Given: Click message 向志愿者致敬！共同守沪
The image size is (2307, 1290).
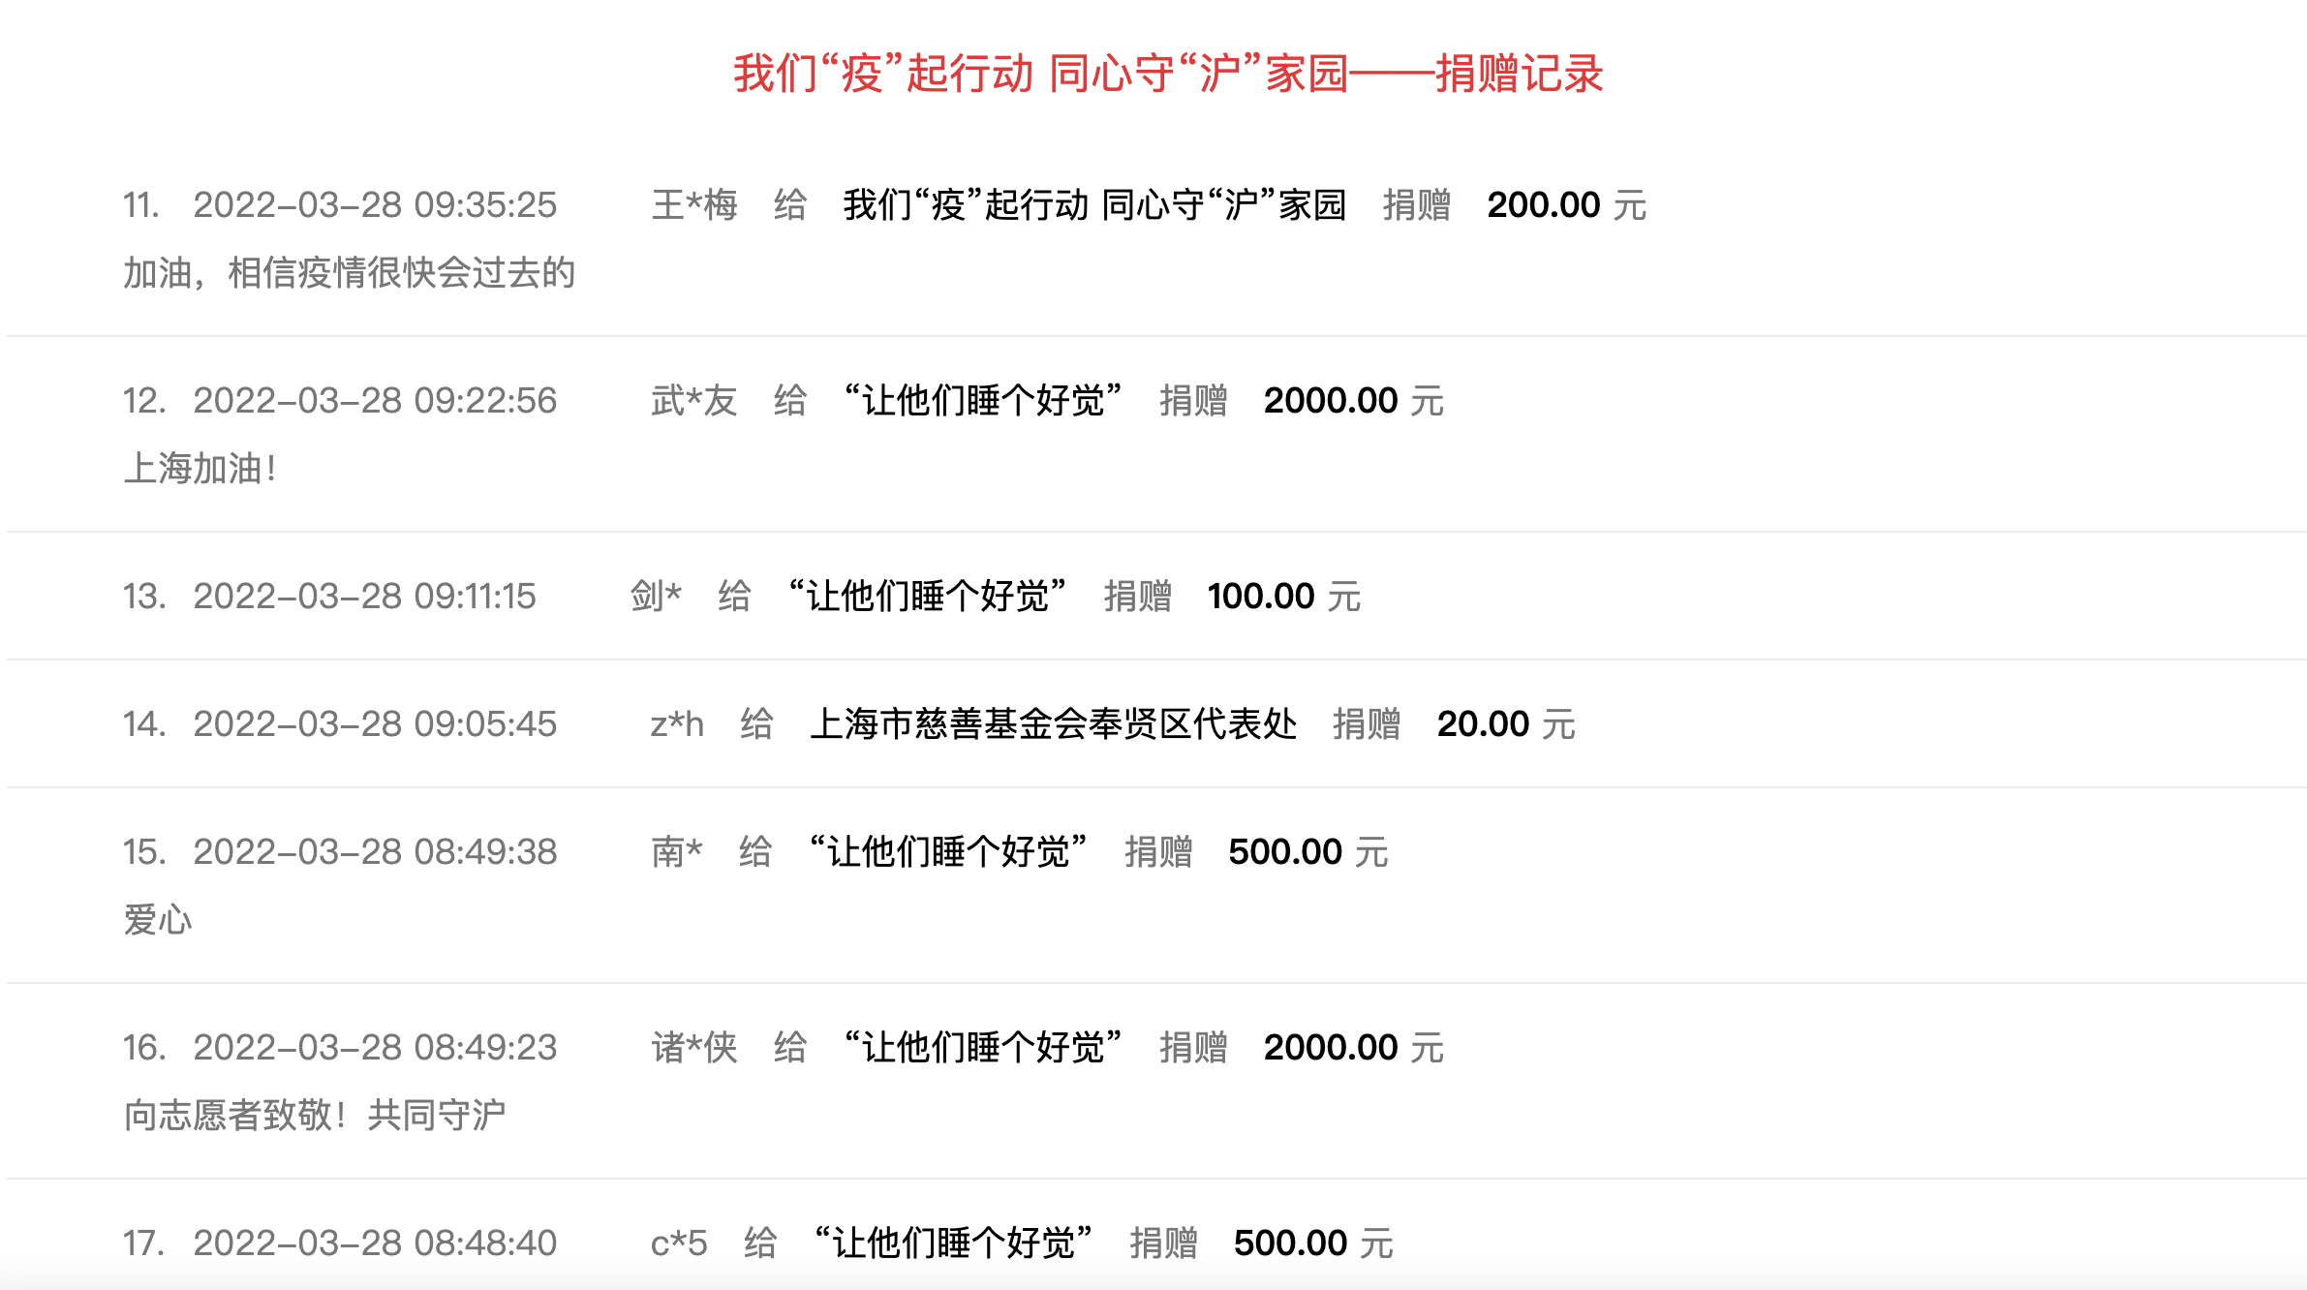Looking at the screenshot, I should point(315,1116).
